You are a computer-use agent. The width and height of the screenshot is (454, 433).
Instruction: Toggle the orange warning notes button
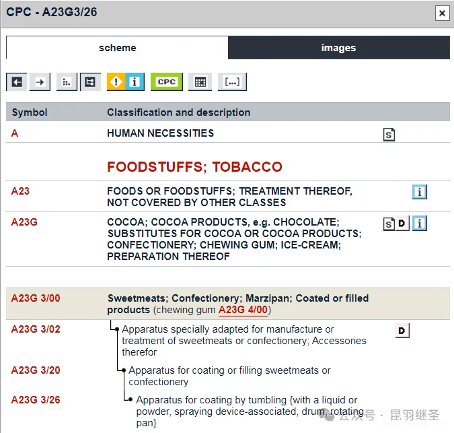click(x=116, y=81)
